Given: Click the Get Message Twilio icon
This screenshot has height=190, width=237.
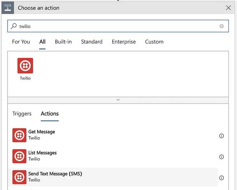Looking at the screenshot, I should [19, 135].
